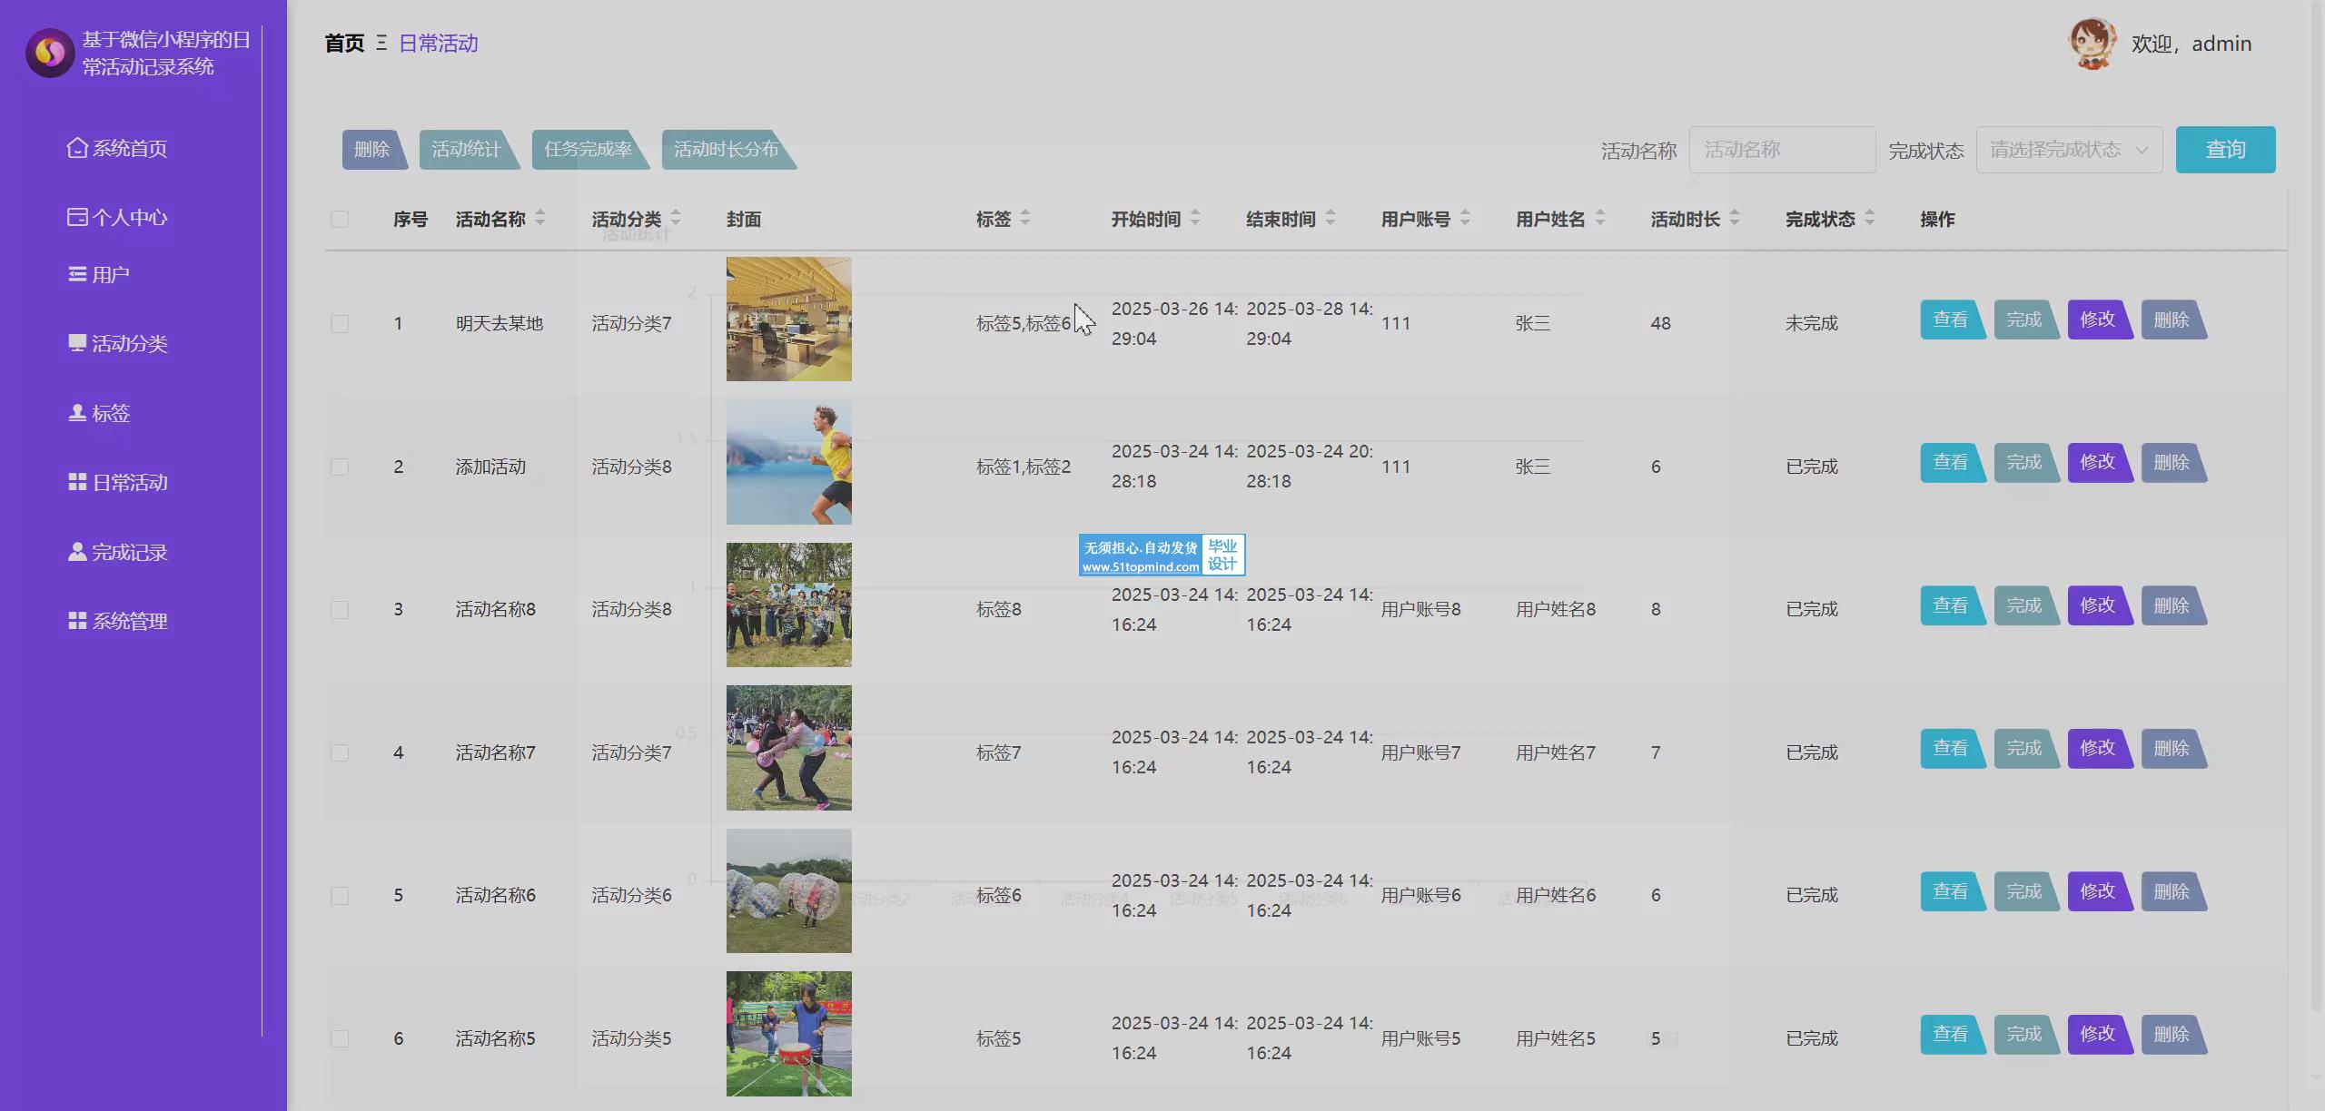Sort by the 活动时长 column arrows
Image resolution: width=2325 pixels, height=1111 pixels.
click(1734, 218)
